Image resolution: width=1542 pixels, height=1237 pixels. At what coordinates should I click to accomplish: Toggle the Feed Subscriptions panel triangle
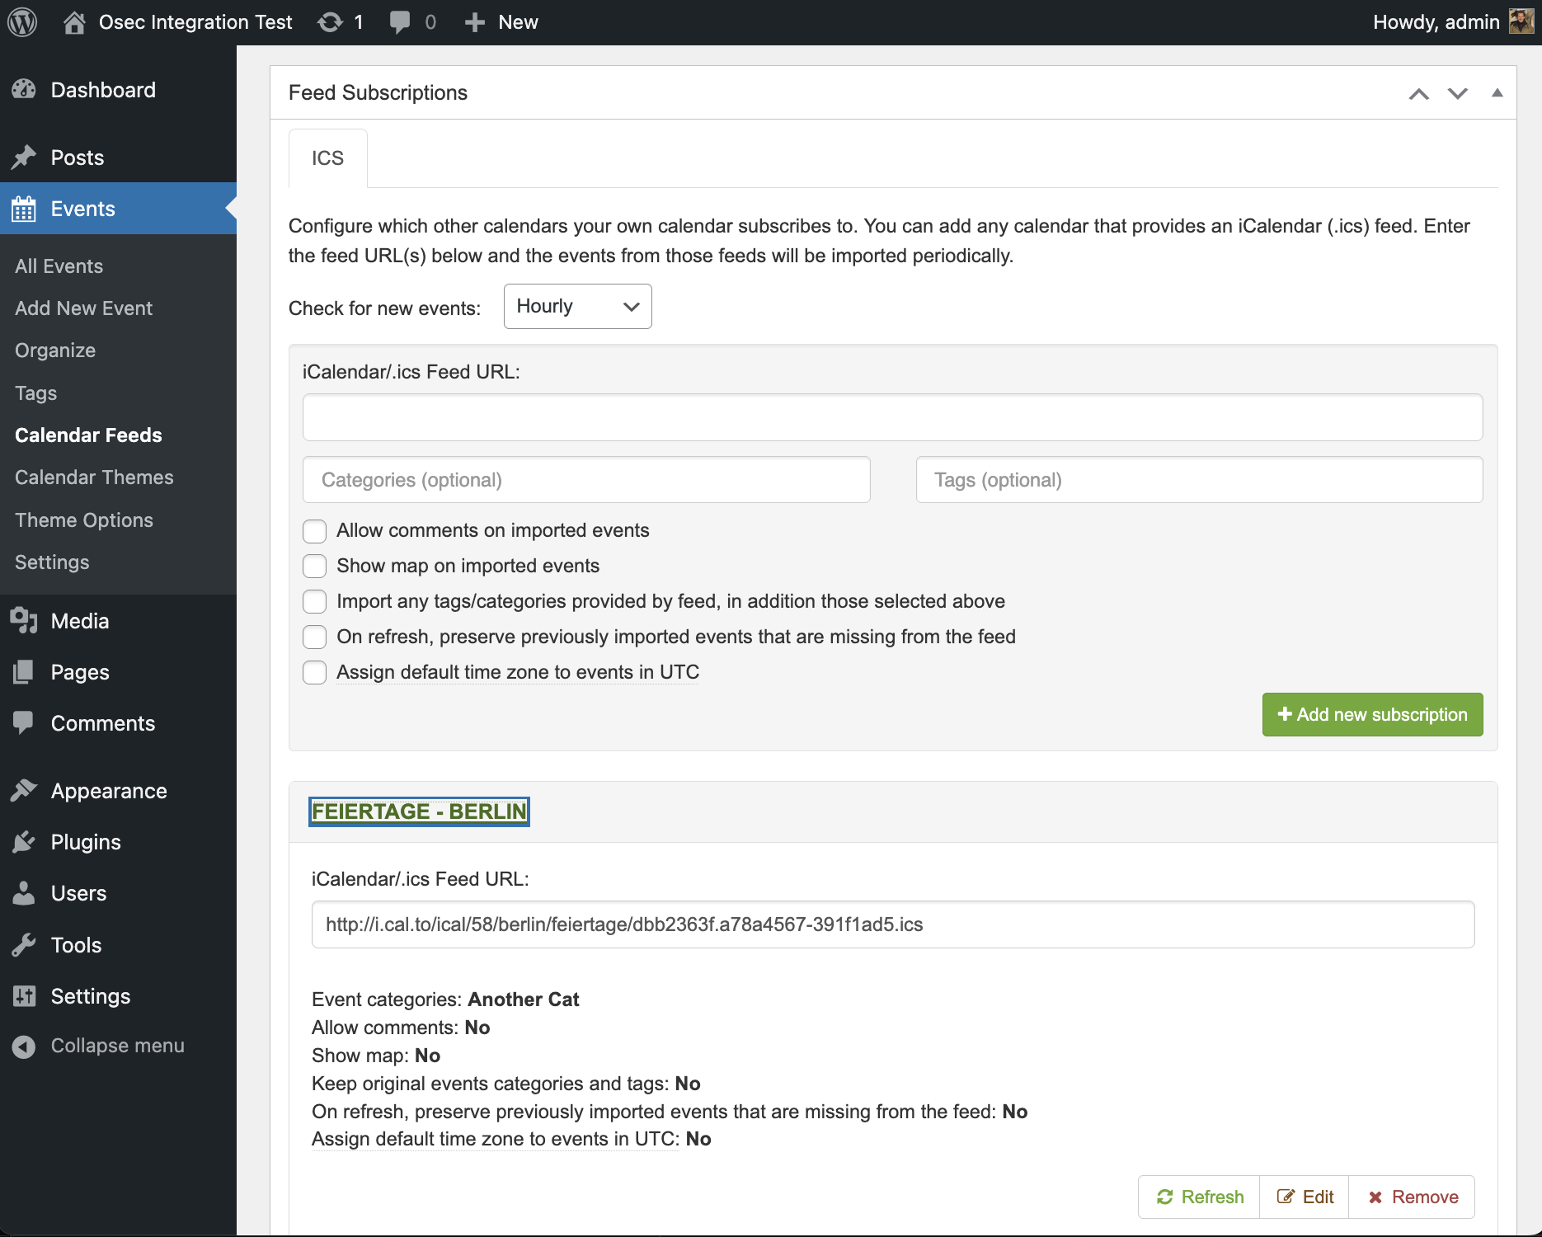[x=1497, y=93]
